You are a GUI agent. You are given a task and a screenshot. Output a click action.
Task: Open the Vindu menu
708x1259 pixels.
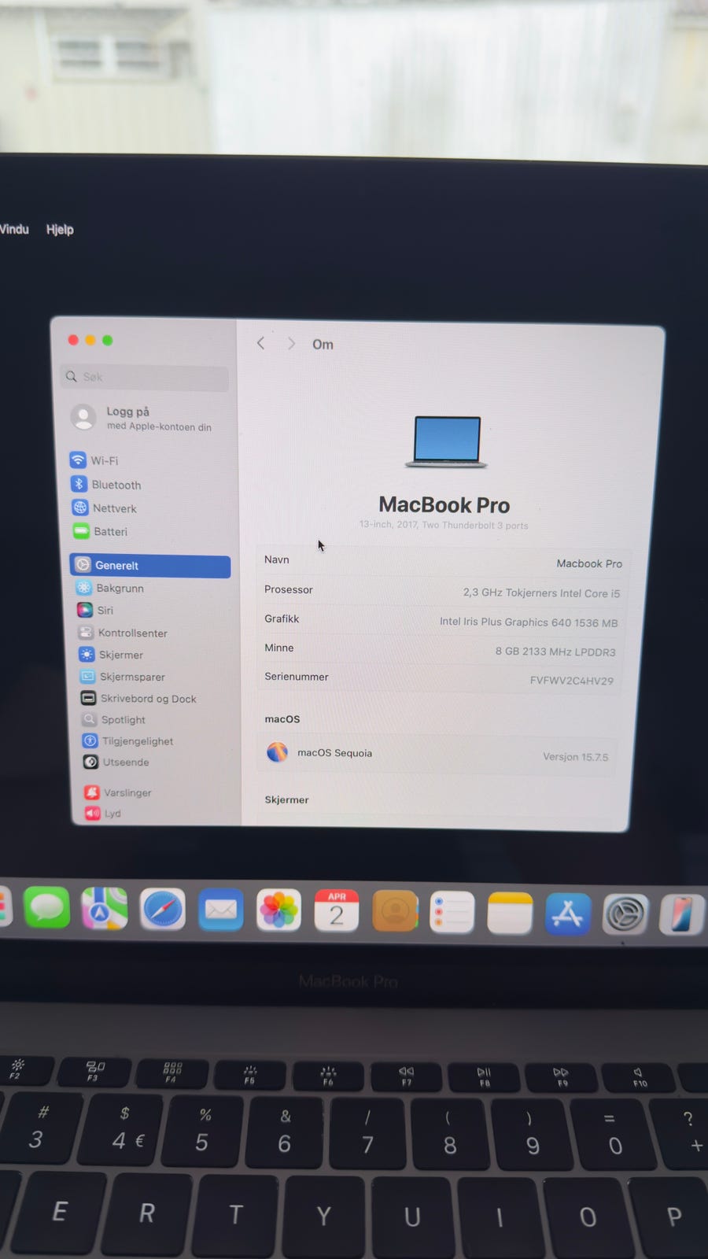(x=13, y=229)
